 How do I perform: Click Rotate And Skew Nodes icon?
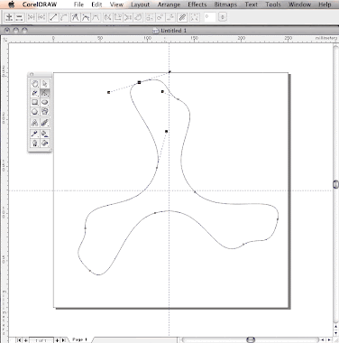click(x=160, y=17)
